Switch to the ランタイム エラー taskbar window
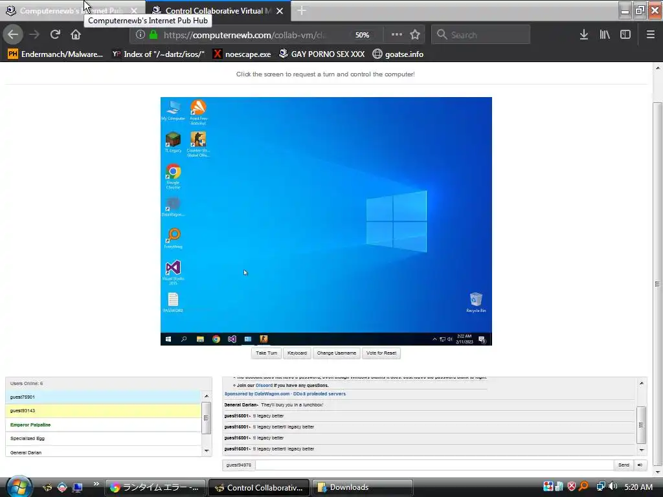Image resolution: width=663 pixels, height=497 pixels. click(155, 488)
